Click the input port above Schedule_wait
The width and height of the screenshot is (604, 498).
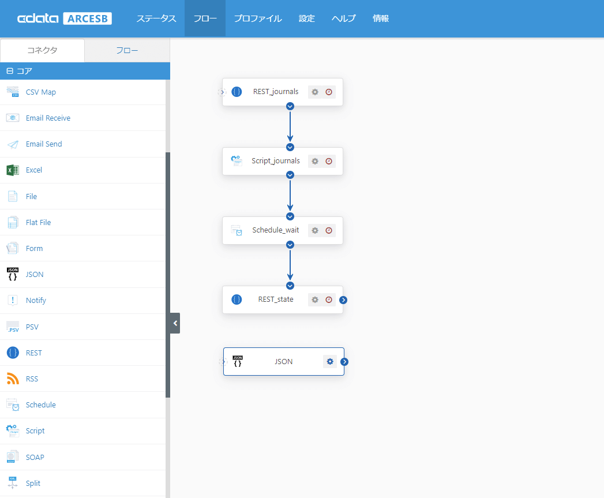(290, 216)
